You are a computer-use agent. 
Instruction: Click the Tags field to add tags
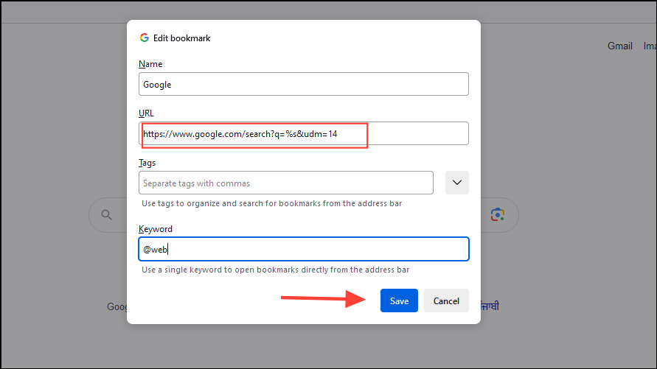[286, 183]
